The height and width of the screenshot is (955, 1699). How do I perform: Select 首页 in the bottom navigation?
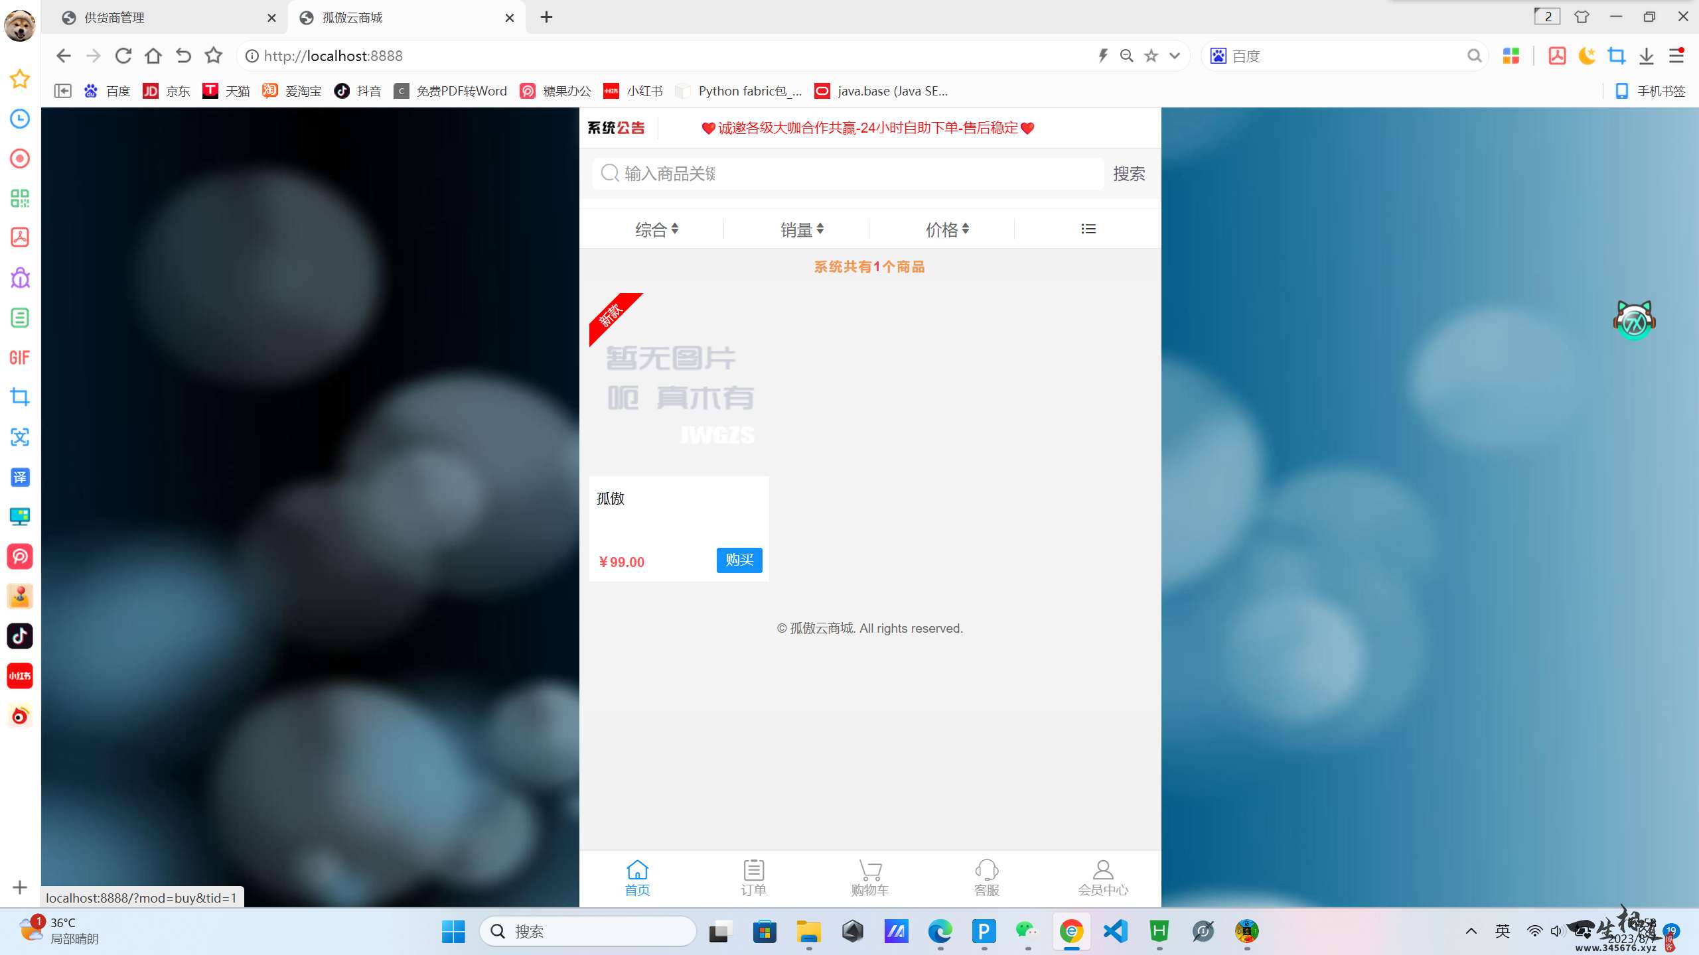636,877
